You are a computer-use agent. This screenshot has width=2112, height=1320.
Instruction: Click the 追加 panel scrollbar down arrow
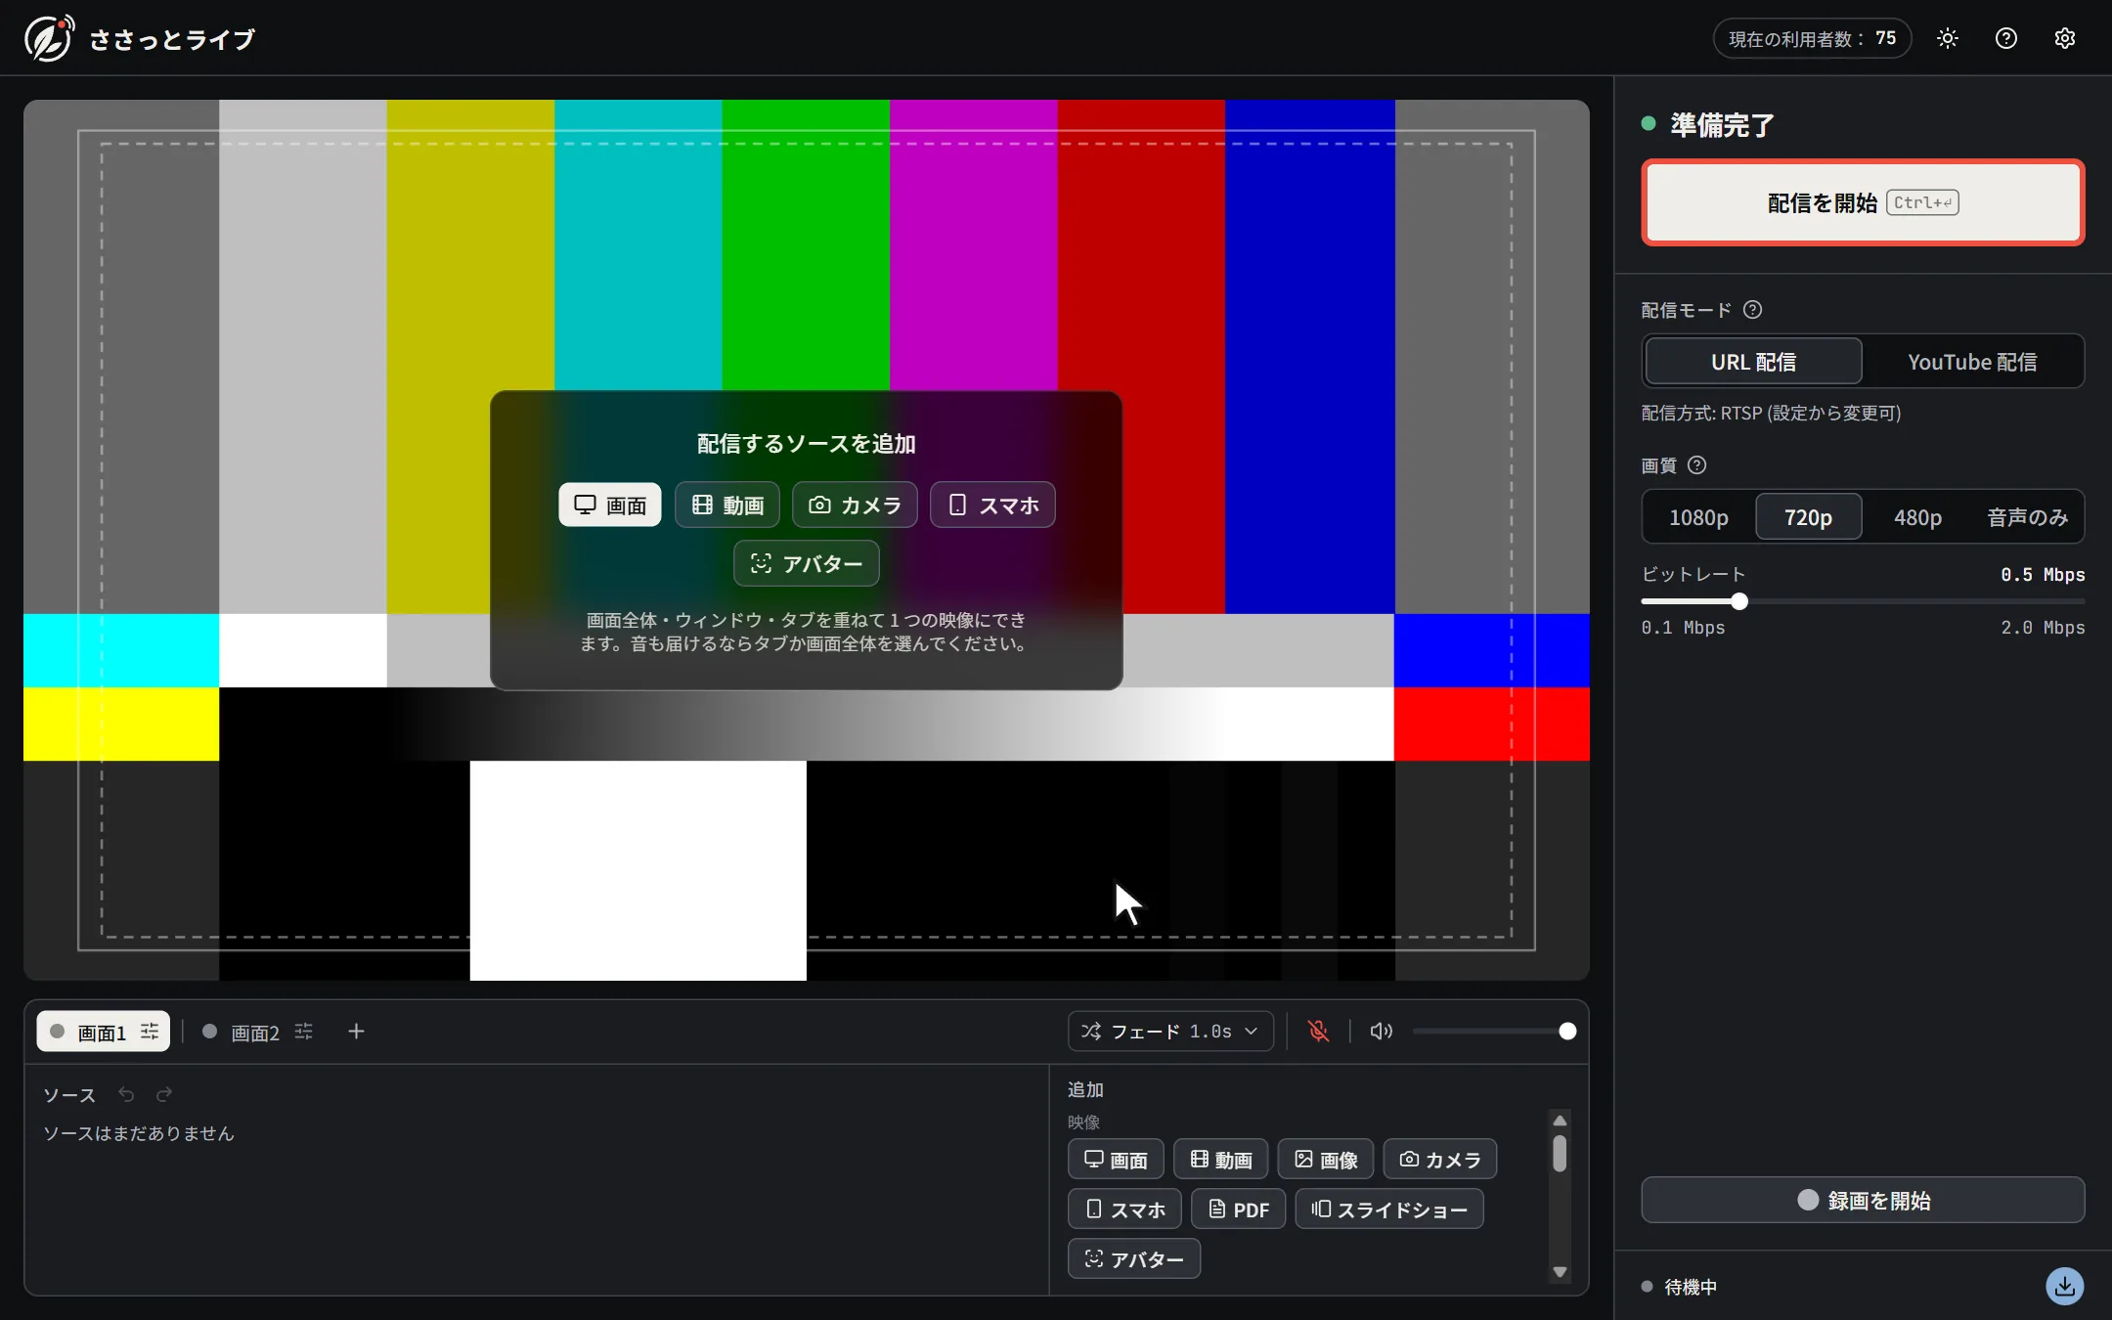(x=1560, y=1272)
